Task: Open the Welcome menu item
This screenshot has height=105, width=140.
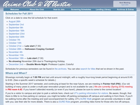Action: (x=15, y=10)
